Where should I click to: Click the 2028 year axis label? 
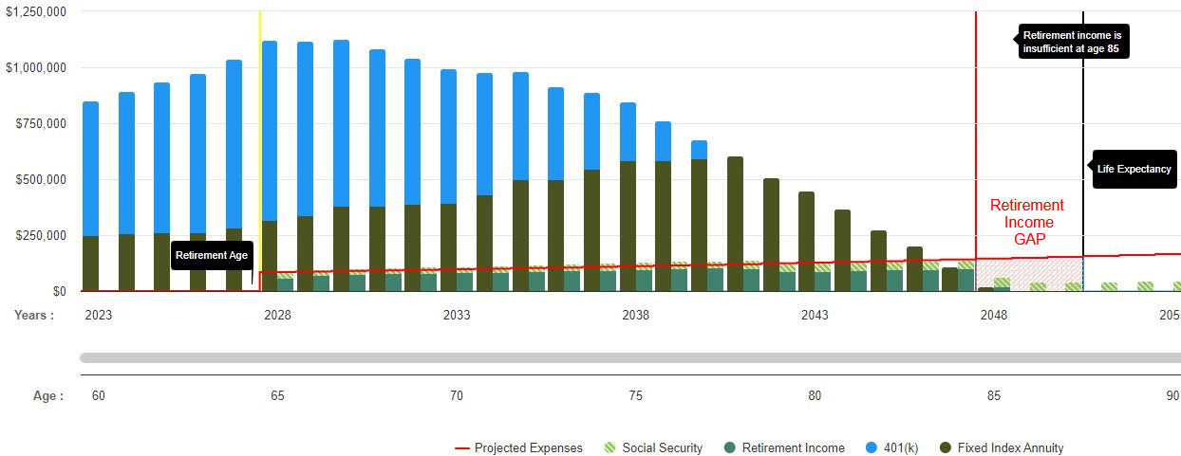tap(277, 315)
